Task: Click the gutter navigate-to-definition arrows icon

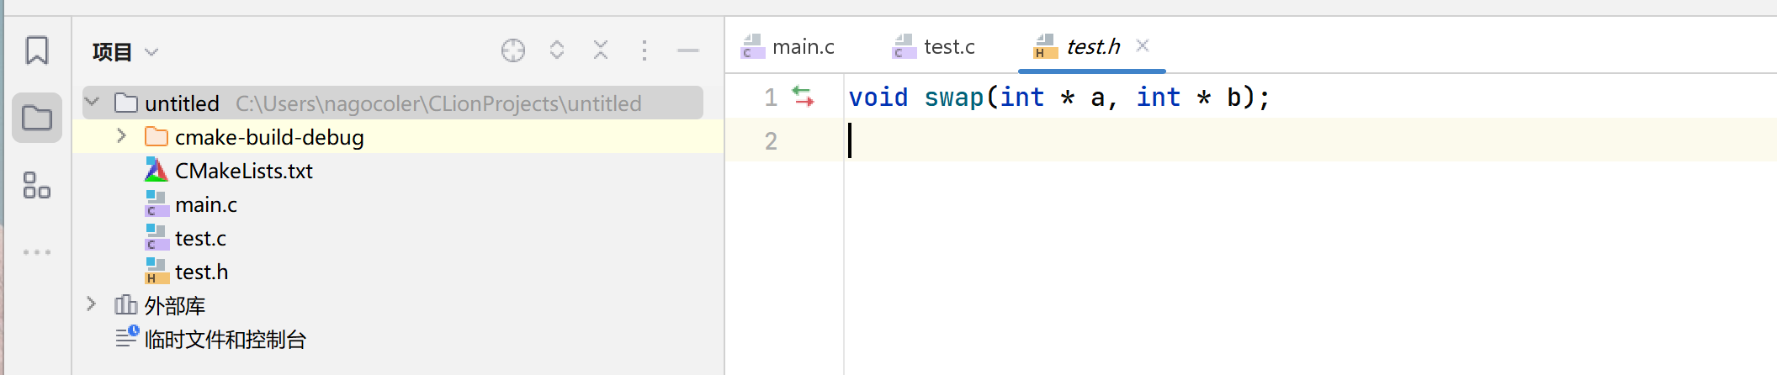Action: tap(804, 97)
